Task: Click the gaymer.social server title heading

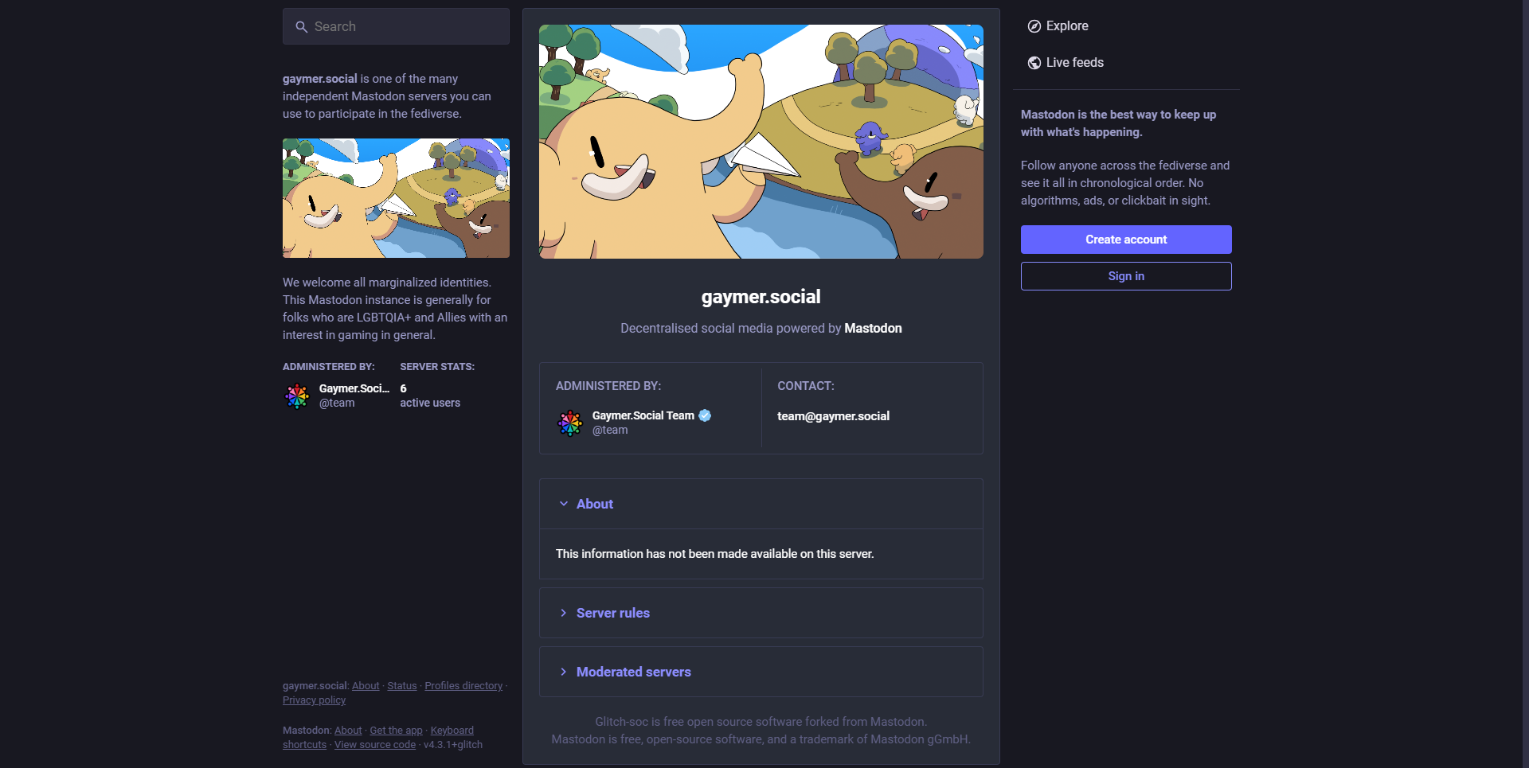Action: 761,297
